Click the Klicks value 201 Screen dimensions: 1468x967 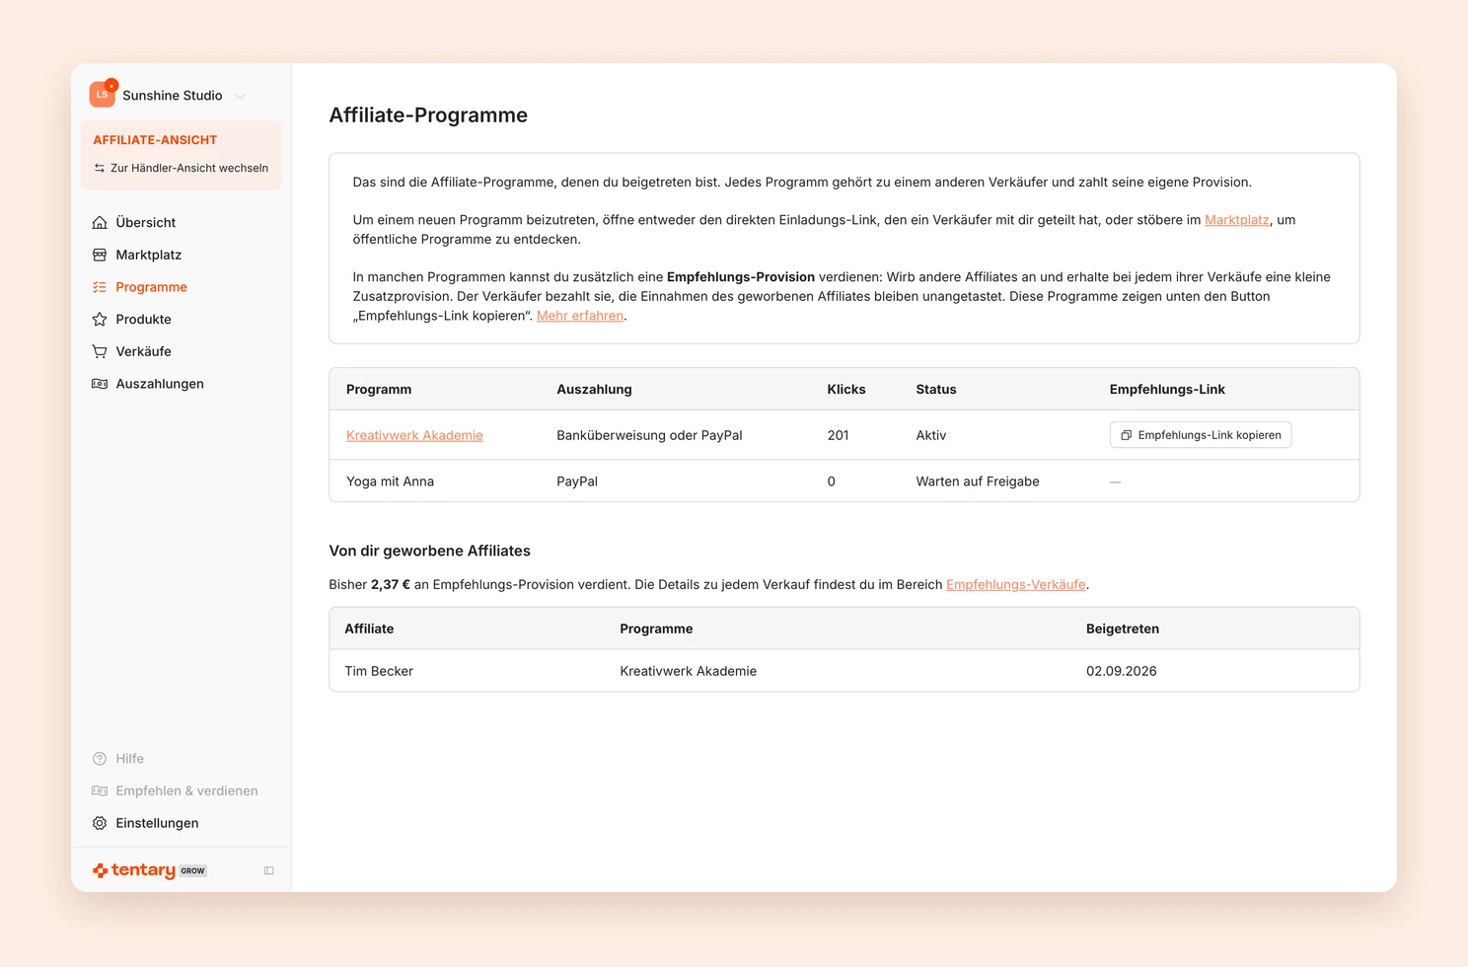click(838, 435)
